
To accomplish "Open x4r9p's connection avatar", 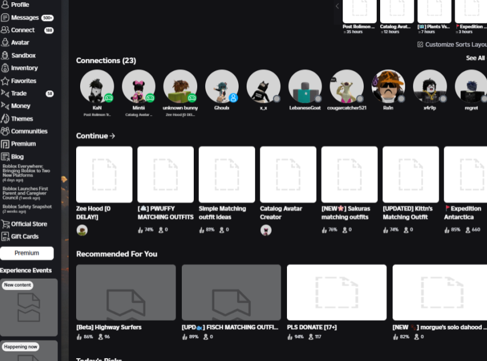I will tap(430, 86).
